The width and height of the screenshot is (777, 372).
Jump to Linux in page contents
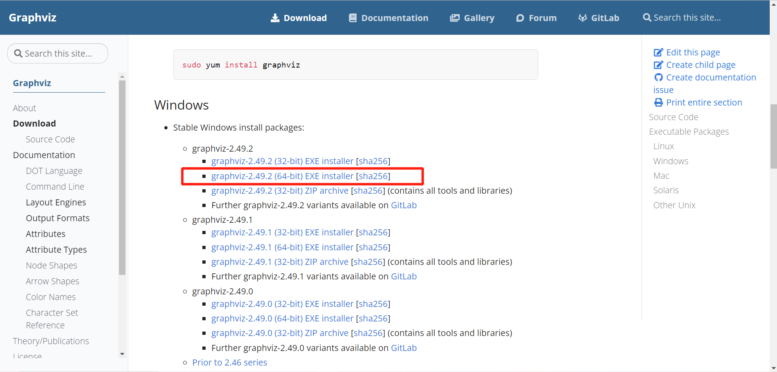tap(664, 146)
